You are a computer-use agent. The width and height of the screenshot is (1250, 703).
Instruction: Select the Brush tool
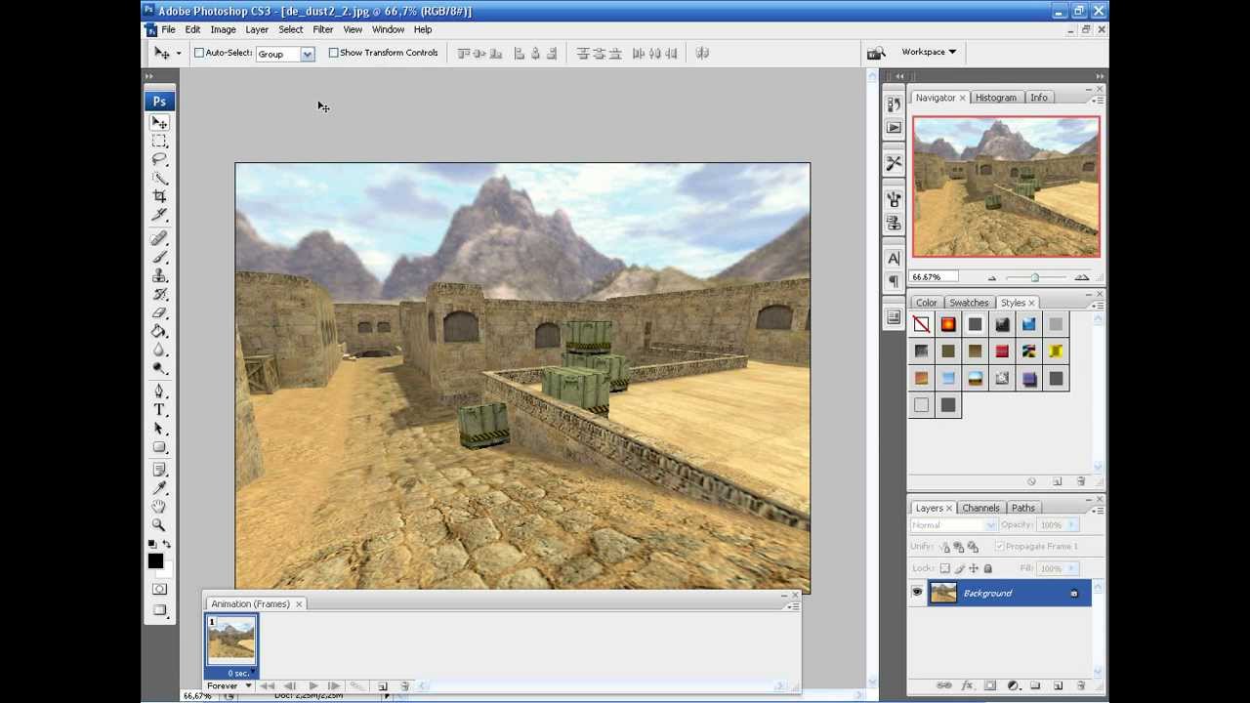(159, 257)
